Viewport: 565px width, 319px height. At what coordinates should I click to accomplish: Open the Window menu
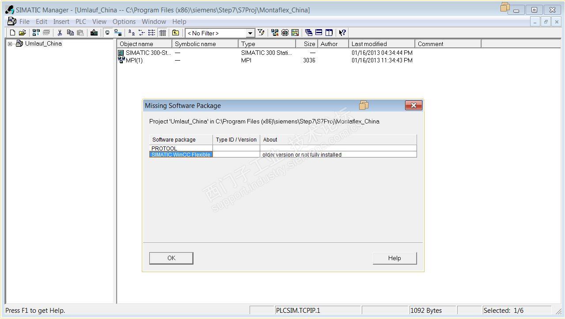(x=154, y=21)
